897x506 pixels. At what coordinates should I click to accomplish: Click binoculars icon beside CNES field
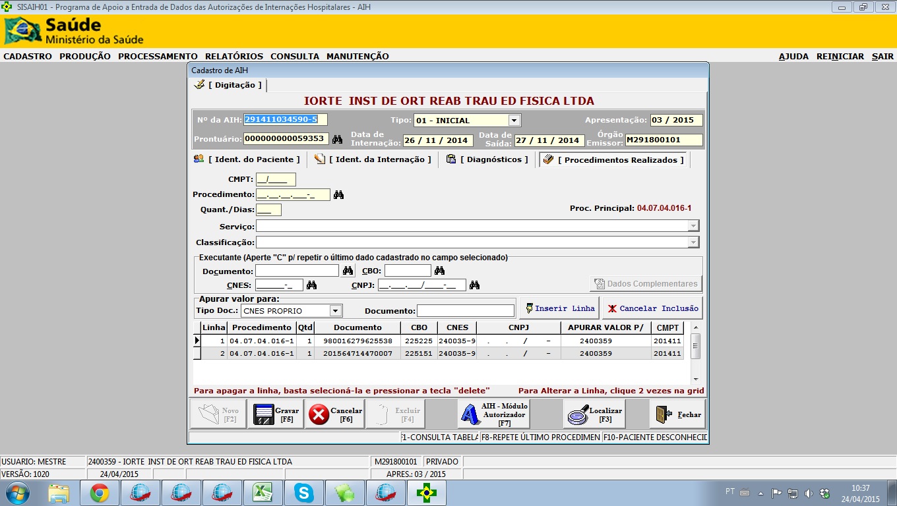312,285
